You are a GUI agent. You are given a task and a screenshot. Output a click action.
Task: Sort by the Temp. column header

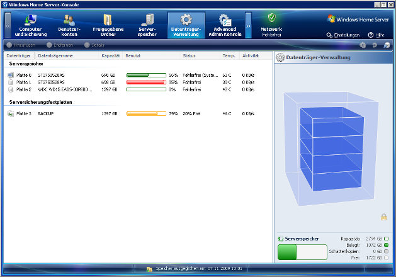pyautogui.click(x=230, y=55)
